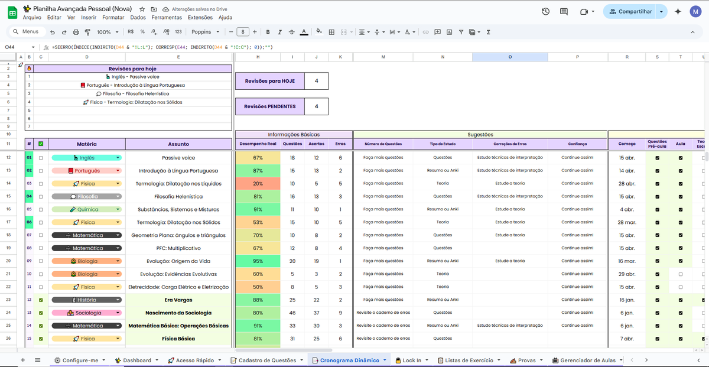The width and height of the screenshot is (709, 367).
Task: Create a filter
Action: [x=460, y=32]
